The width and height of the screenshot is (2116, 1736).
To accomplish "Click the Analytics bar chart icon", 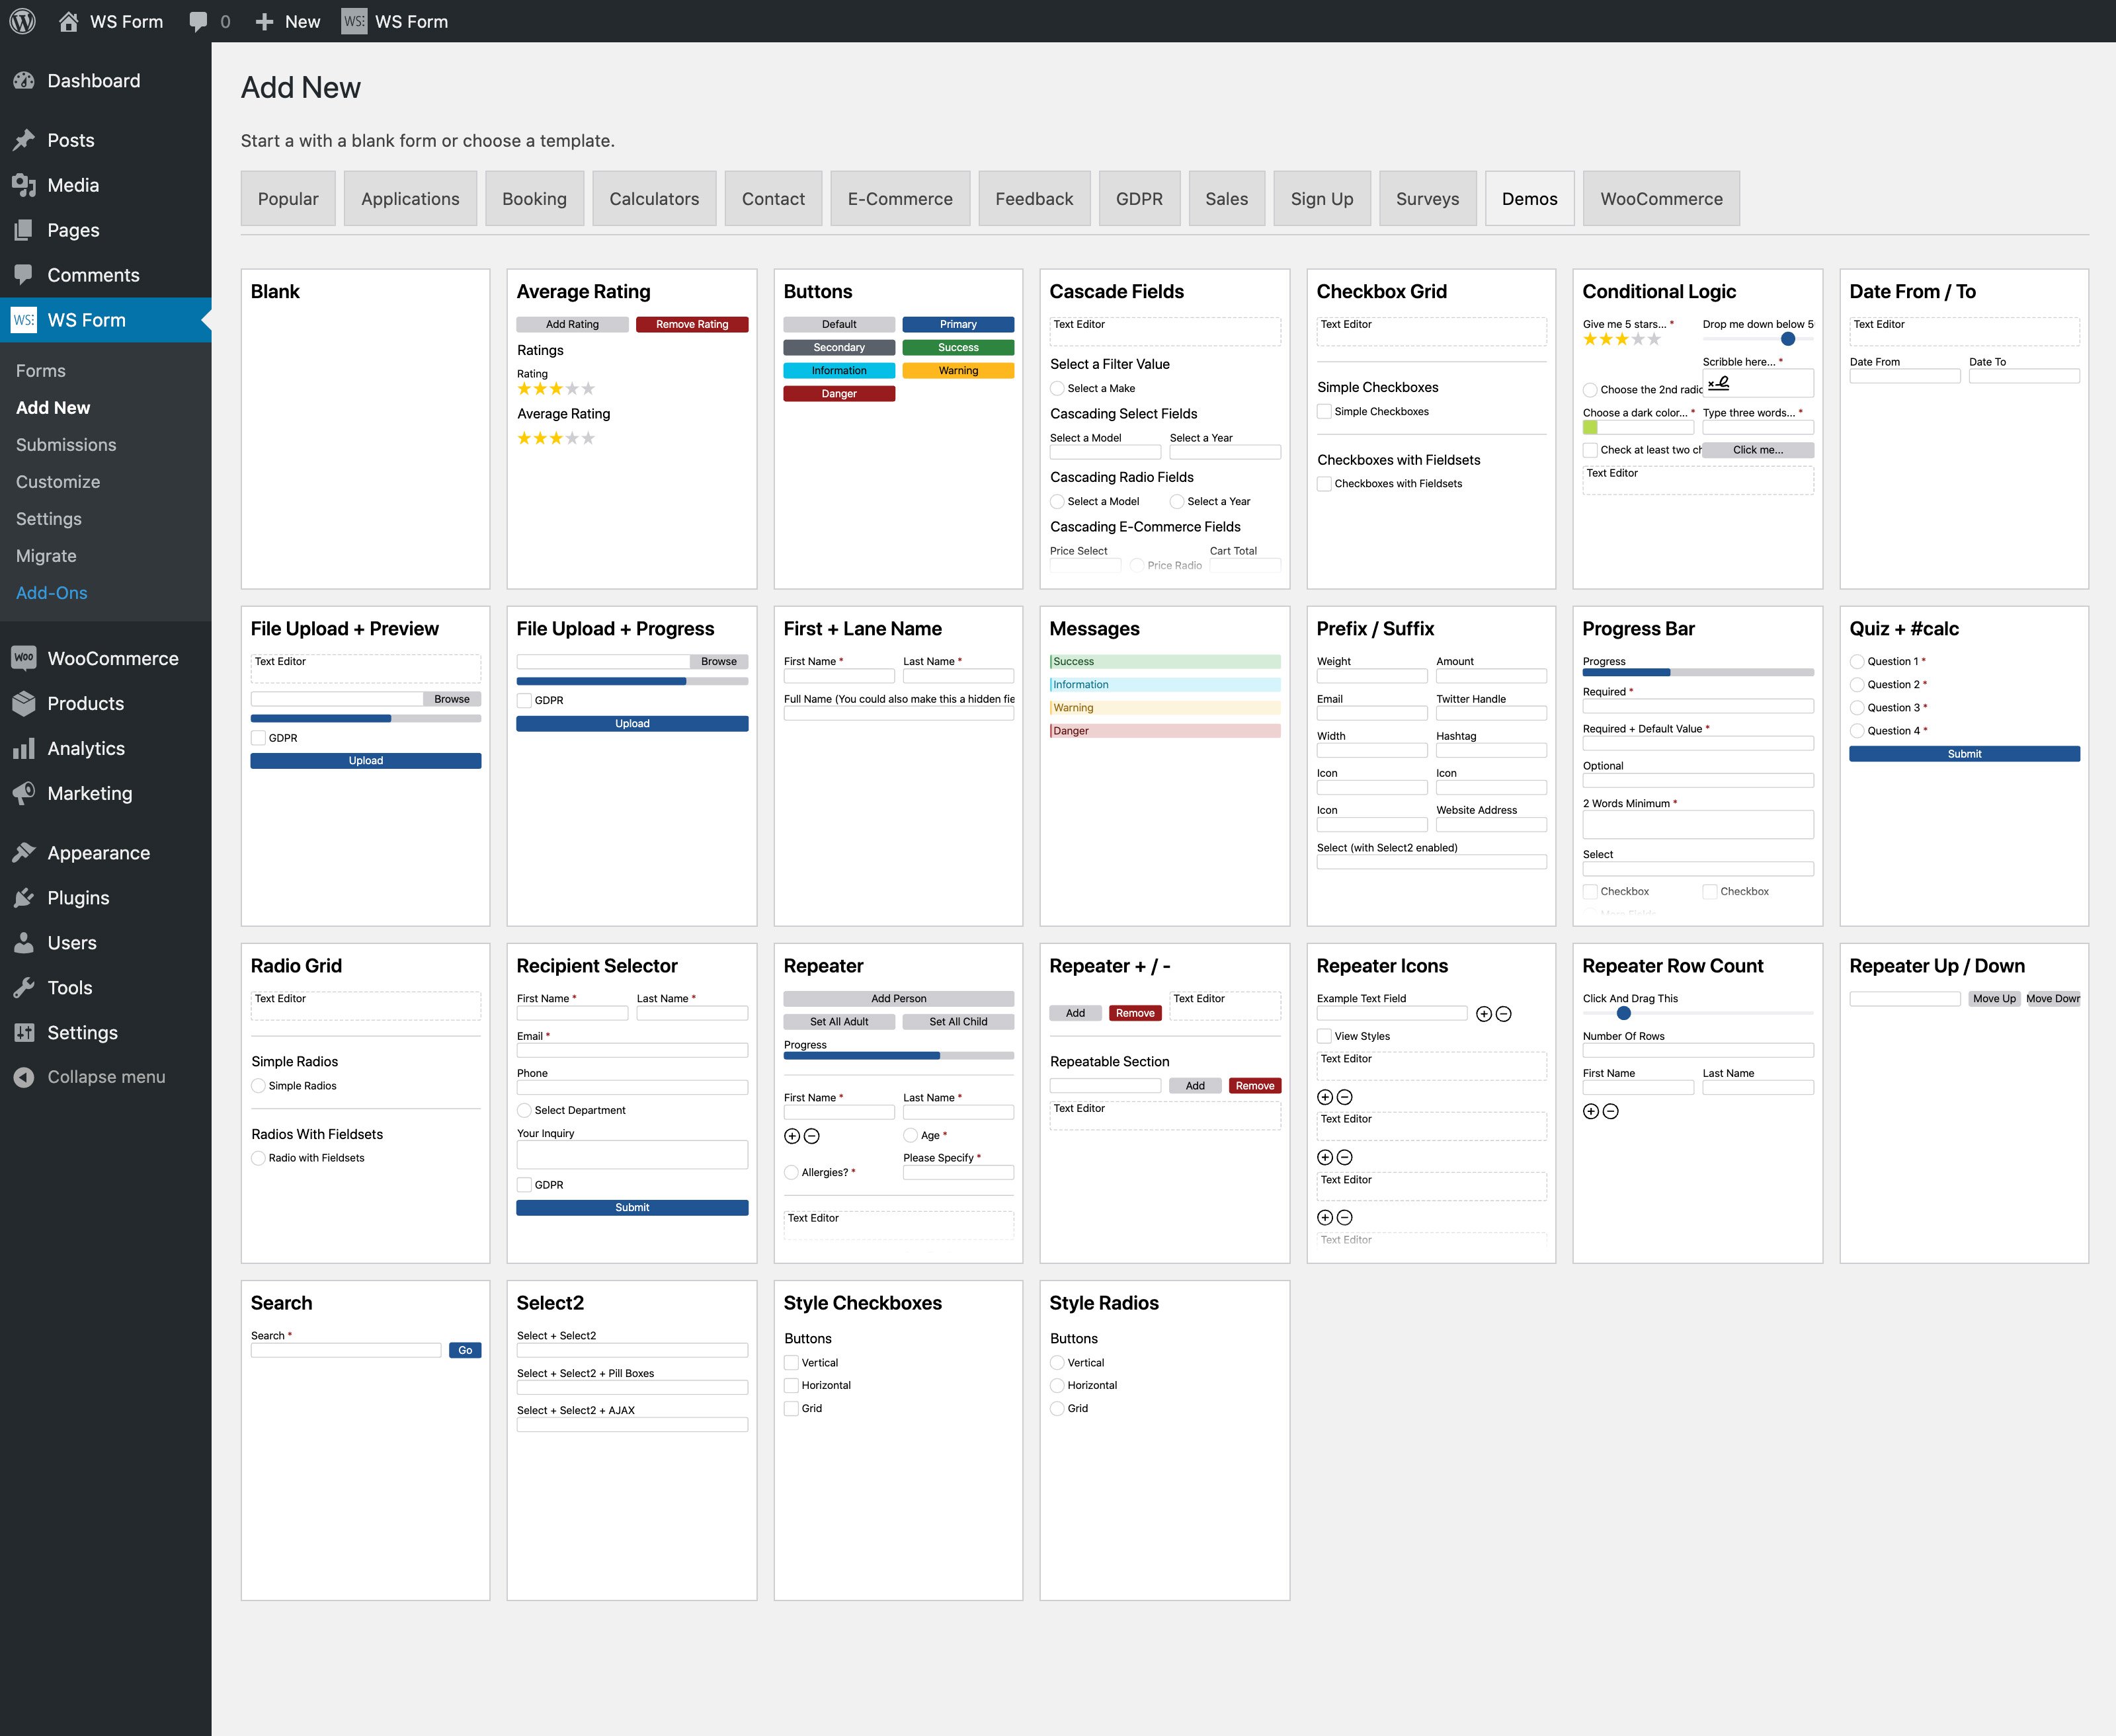I will pyautogui.click(x=24, y=749).
